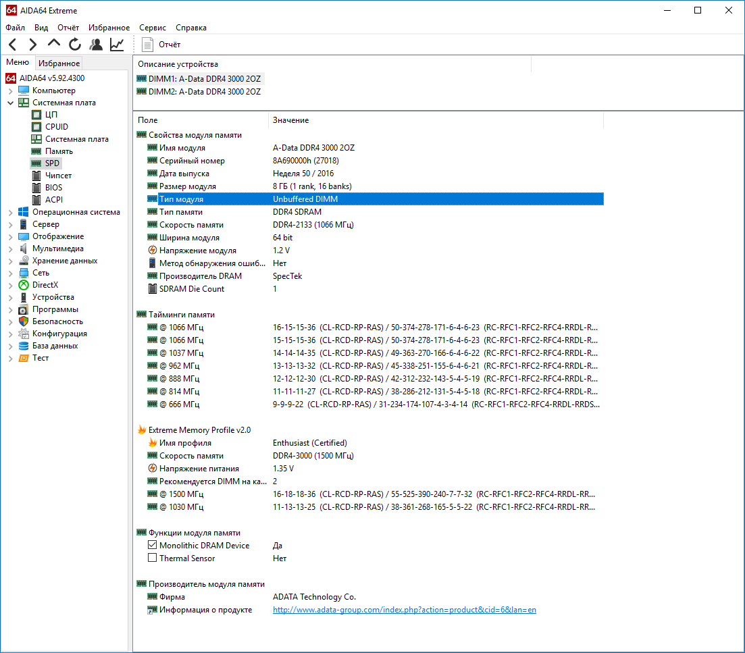
Task: Expand the Конфигурация tree node
Action: click(x=10, y=334)
